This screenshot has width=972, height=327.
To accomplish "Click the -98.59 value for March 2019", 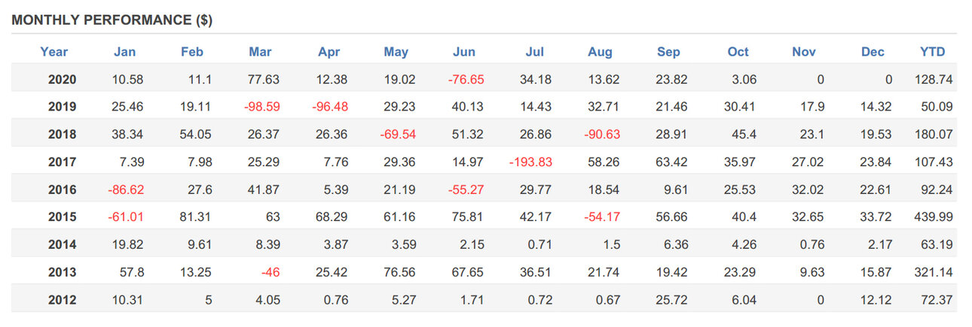I will 261,107.
